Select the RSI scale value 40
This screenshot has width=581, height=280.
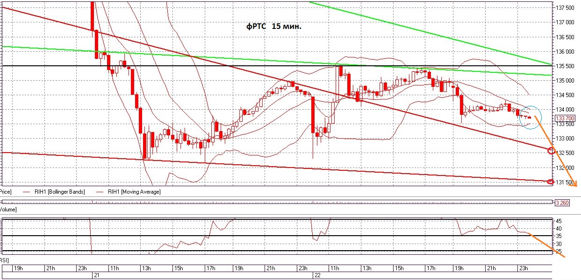(559, 229)
